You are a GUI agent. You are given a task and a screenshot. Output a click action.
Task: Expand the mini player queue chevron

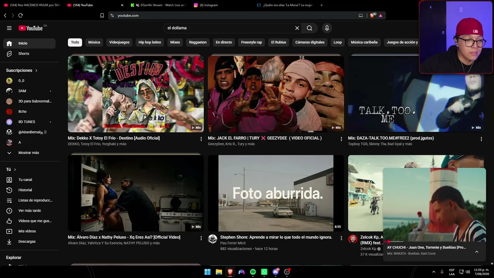[477, 252]
